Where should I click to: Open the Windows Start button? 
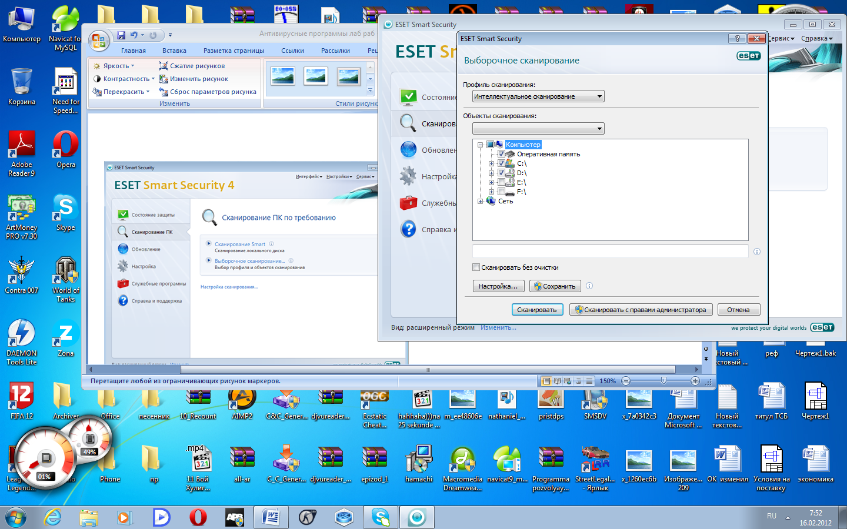(16, 517)
